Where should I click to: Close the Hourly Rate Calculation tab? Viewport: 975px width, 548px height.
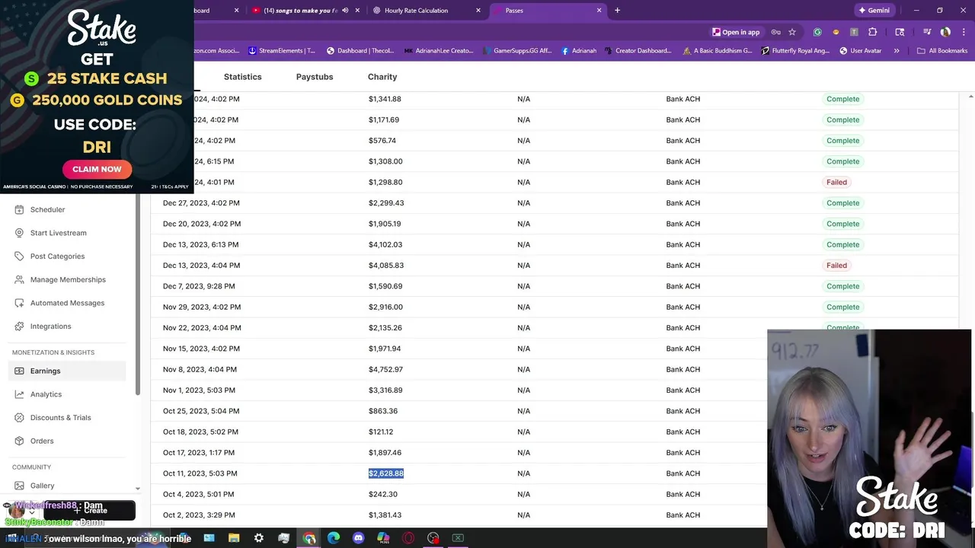coord(478,11)
